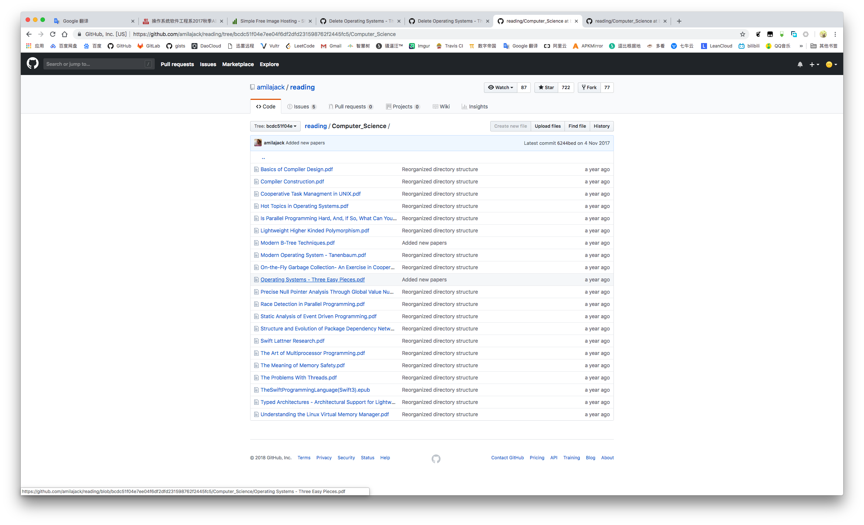Switch to the Pull requests repository tab
The image size is (864, 525).
click(350, 107)
